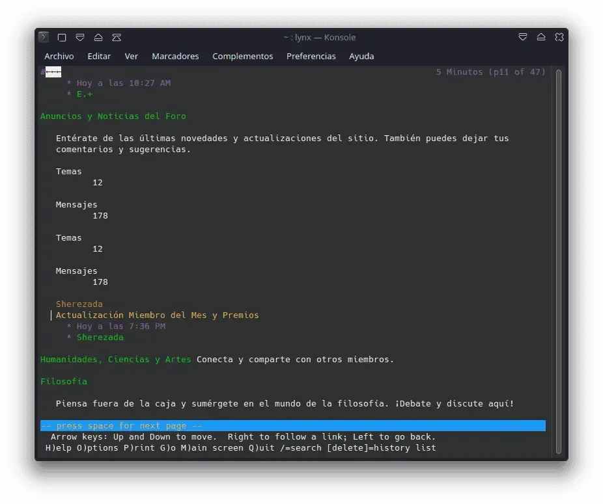603x504 pixels.
Task: Close the Konsole window
Action: tap(559, 37)
